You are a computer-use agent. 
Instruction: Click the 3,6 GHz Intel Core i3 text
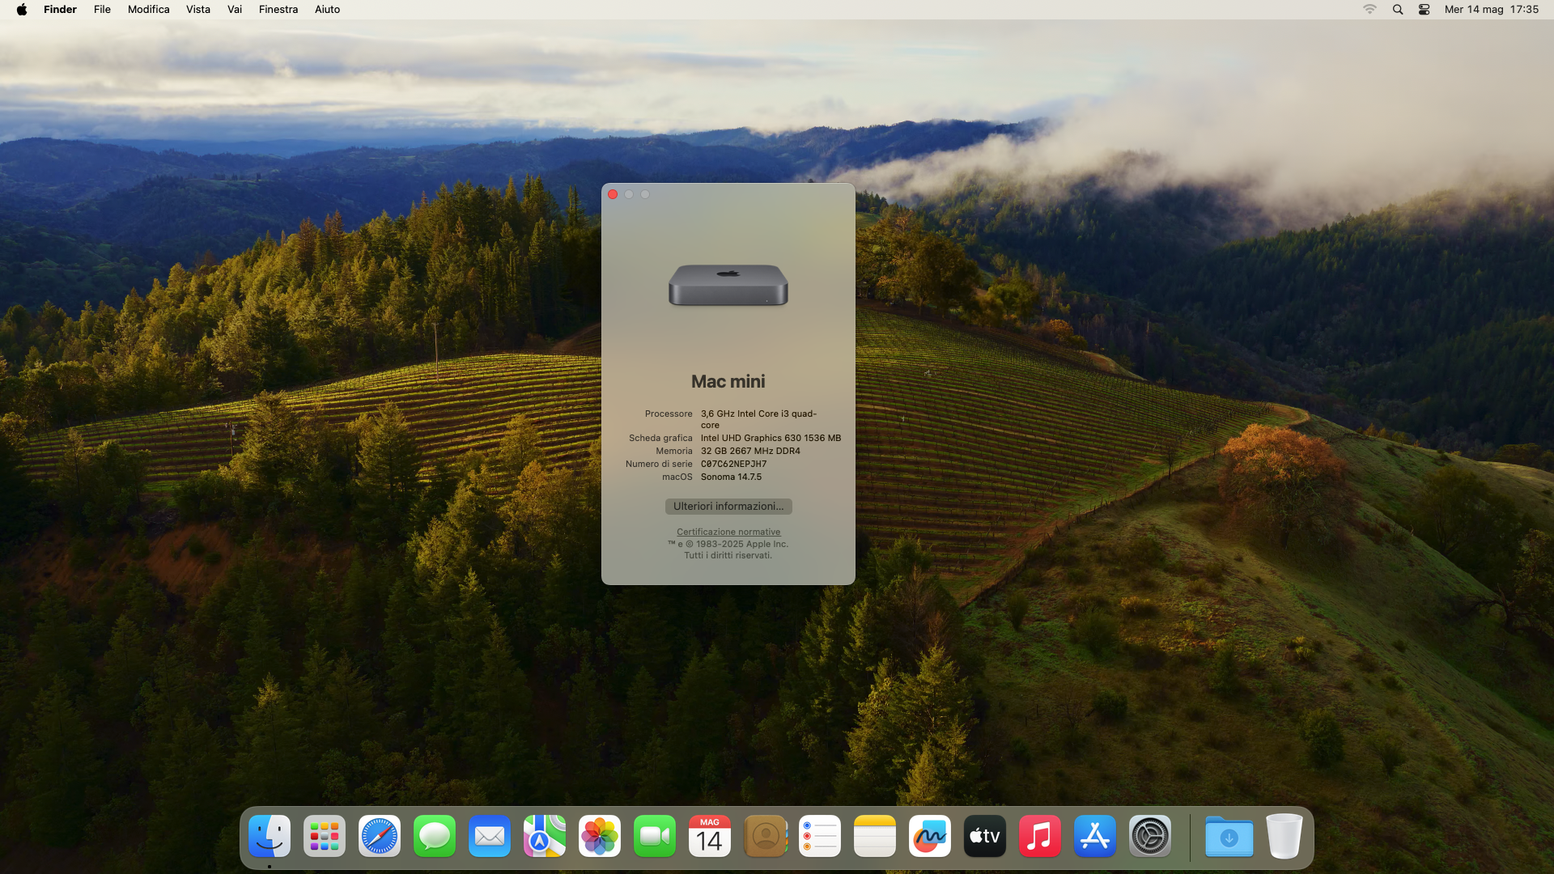coord(758,419)
